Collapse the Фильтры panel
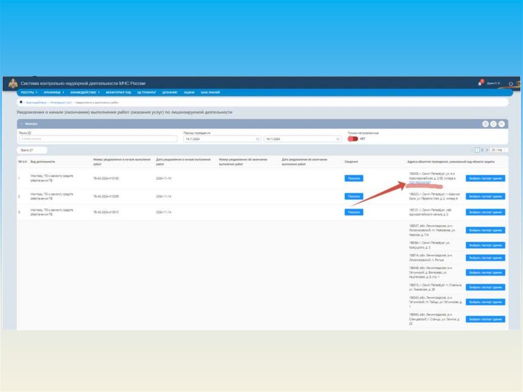The height and width of the screenshot is (392, 523). coord(22,124)
